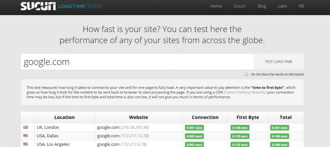The height and width of the screenshot is (147, 330).
Task: Open the Sucuri menu item
Action: [x=240, y=6]
